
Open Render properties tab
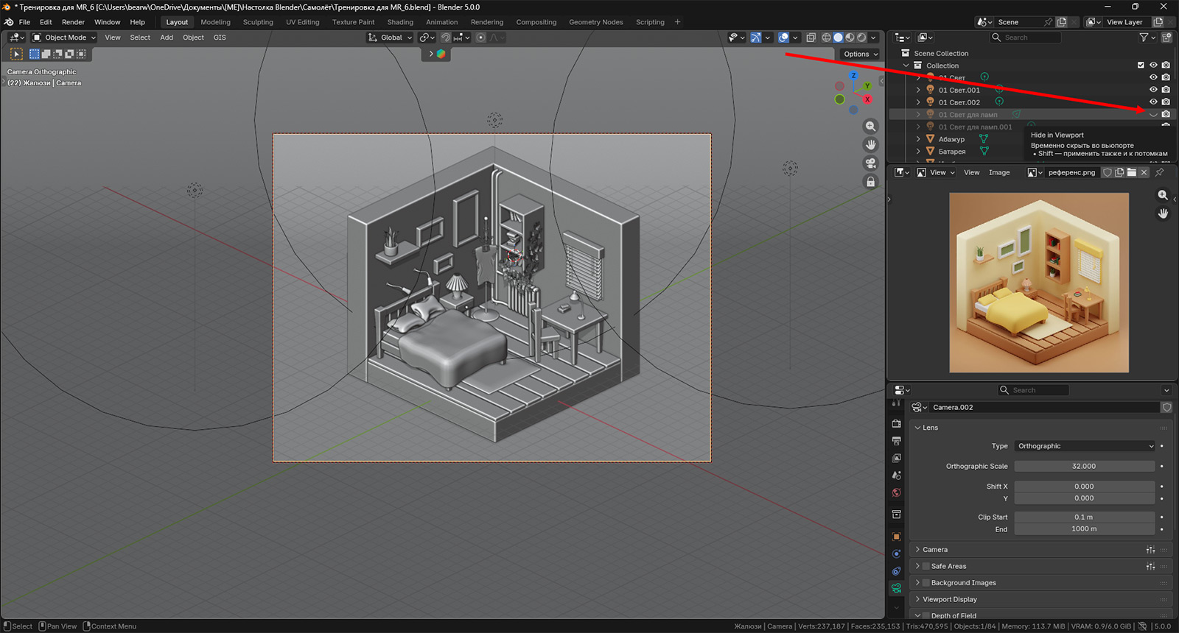[896, 424]
